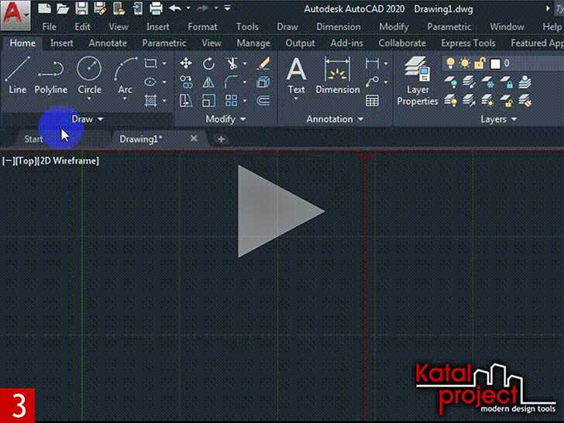Viewport: 564px width, 423px height.
Task: Open the Start file tab
Action: tap(33, 139)
